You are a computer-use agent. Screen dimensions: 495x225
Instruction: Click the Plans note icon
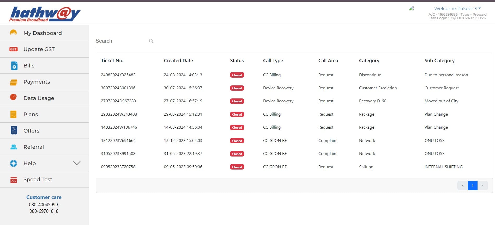point(13,114)
